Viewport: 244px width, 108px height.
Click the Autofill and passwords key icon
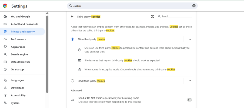coord(5,24)
